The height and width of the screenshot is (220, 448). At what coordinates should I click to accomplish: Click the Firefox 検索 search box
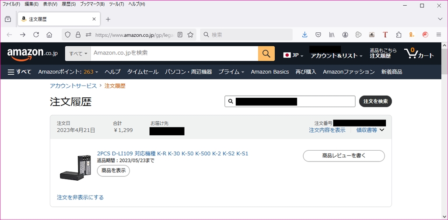[x=246, y=35]
